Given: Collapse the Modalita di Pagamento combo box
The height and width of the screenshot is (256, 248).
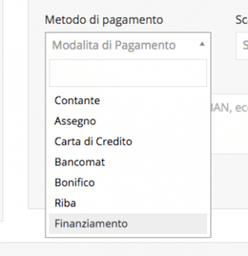Looking at the screenshot, I should [x=128, y=45].
